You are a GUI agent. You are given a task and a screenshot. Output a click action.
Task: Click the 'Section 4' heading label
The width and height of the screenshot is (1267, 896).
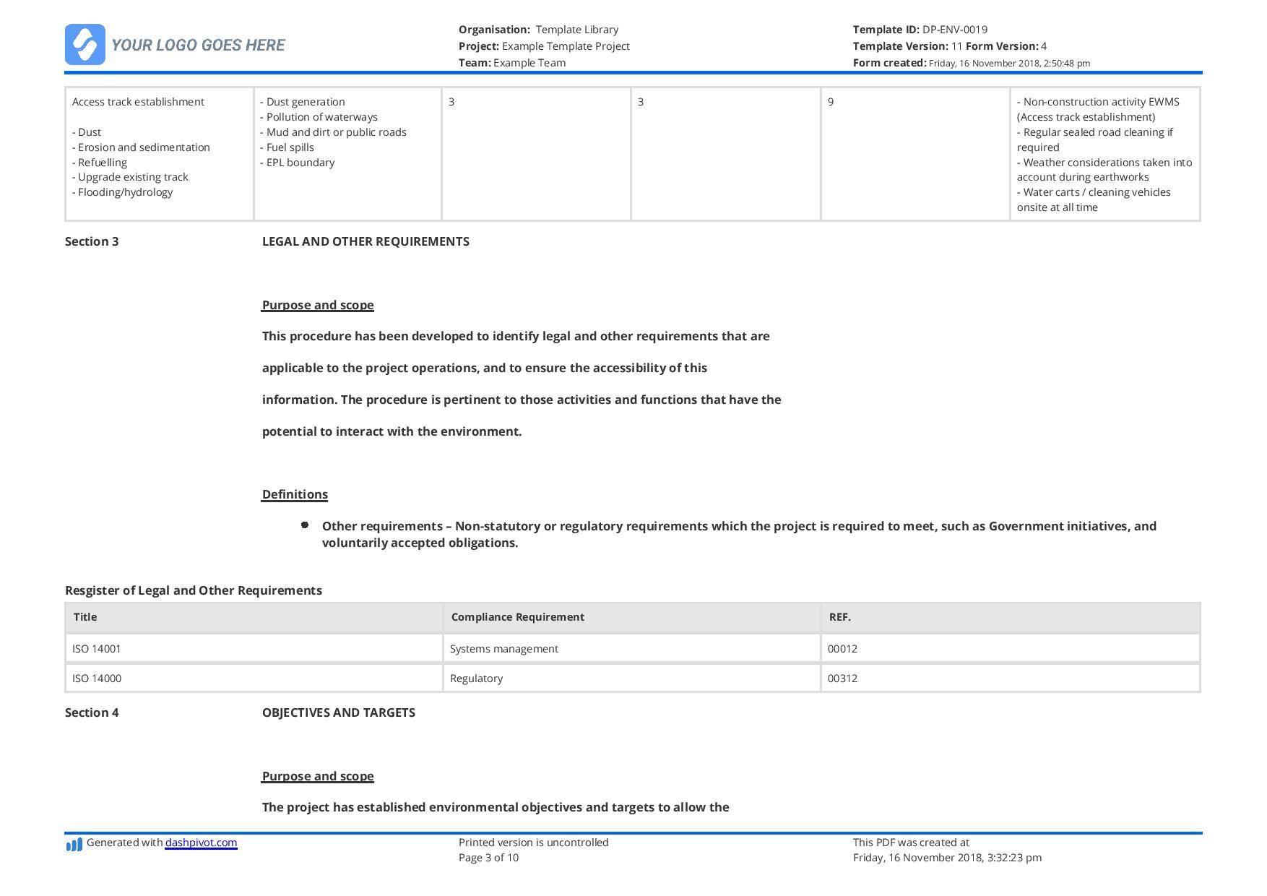tap(92, 712)
